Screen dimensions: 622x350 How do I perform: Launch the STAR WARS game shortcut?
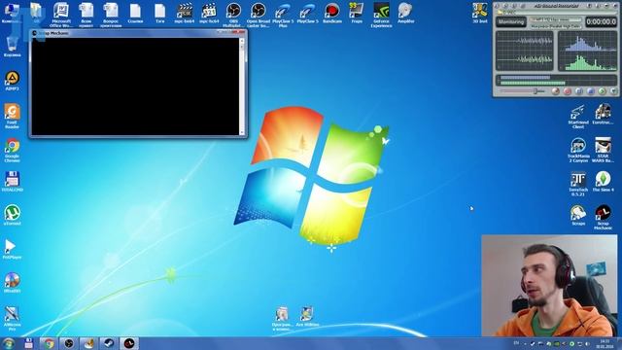tap(603, 150)
